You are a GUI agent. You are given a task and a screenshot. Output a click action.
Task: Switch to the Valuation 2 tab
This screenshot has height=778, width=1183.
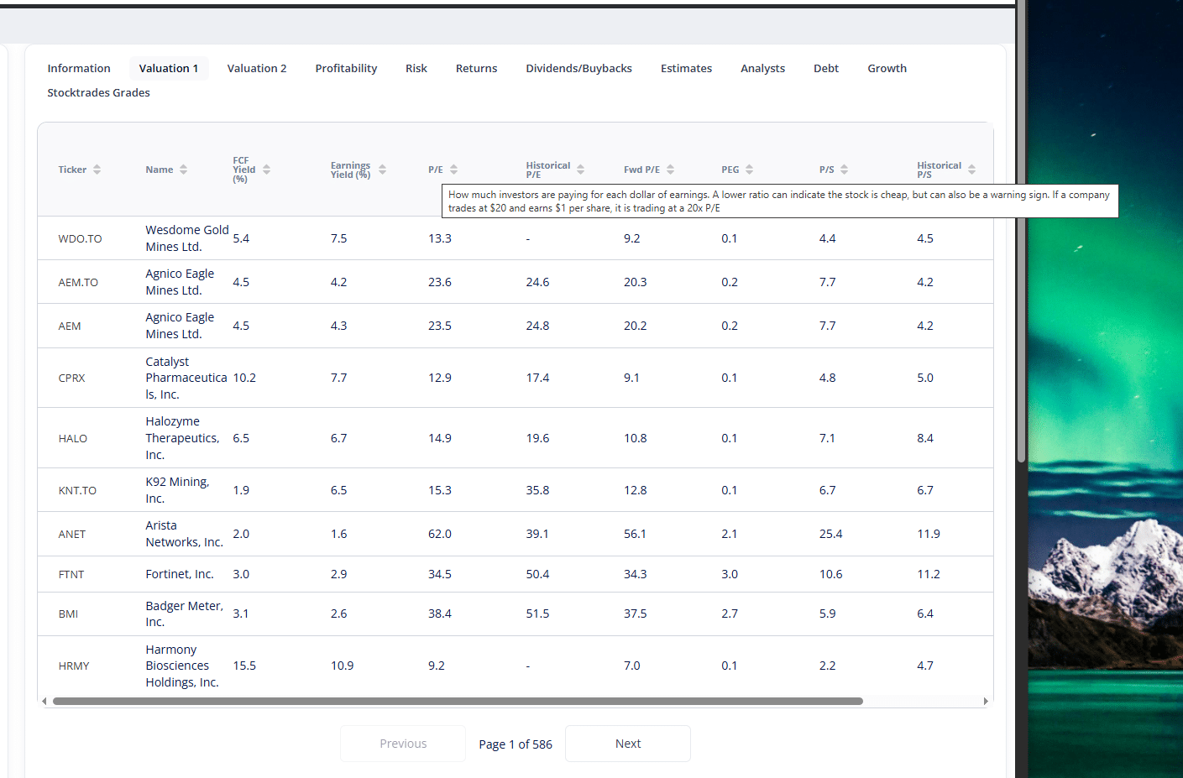point(256,69)
